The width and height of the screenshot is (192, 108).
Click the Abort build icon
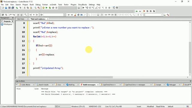pyautogui.click(x=56, y=8)
